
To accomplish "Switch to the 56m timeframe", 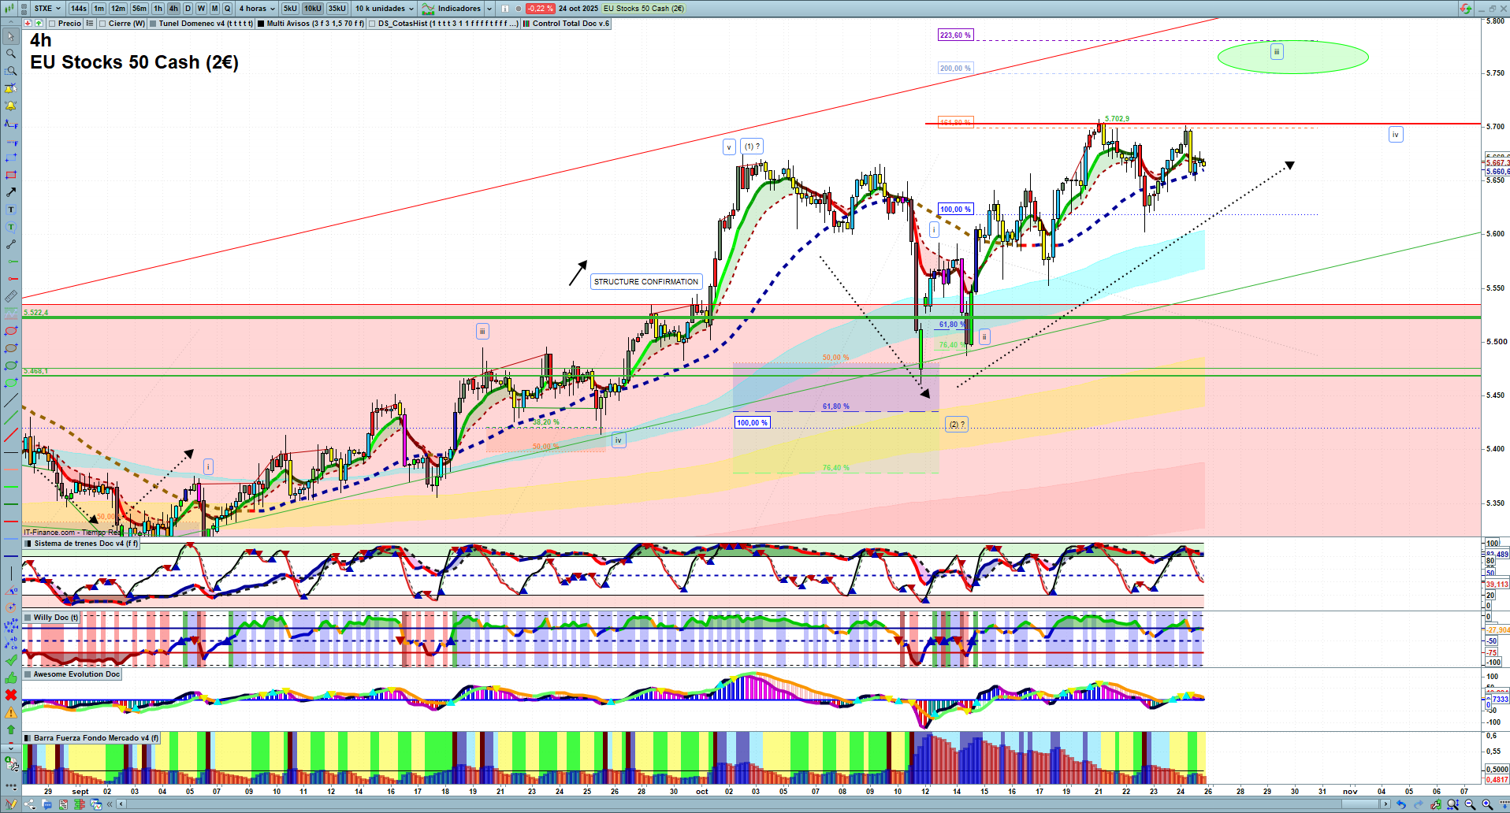I will (x=139, y=9).
